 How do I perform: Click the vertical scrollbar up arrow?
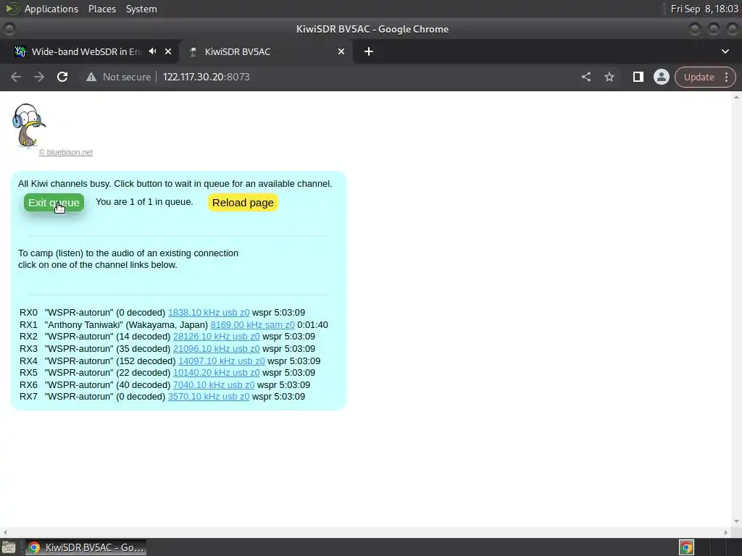click(x=736, y=97)
